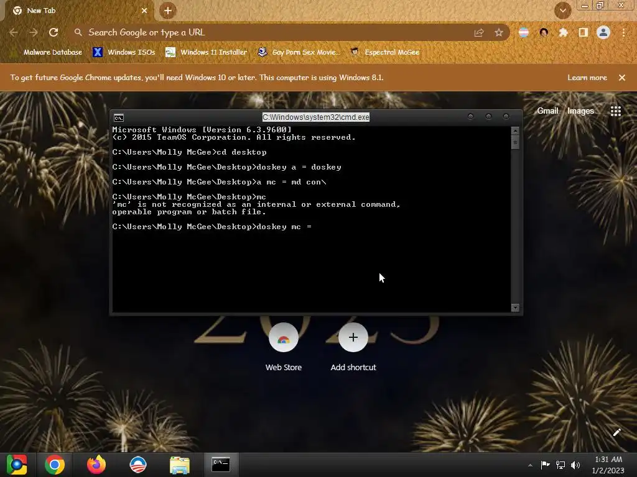Click the 'cd desktop' command line

[x=189, y=152]
